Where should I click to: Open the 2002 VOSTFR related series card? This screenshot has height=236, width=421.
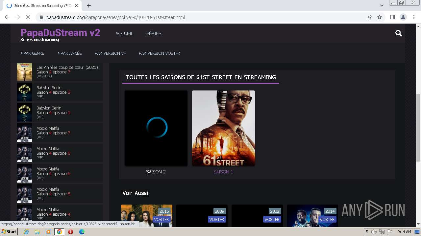pos(257,216)
